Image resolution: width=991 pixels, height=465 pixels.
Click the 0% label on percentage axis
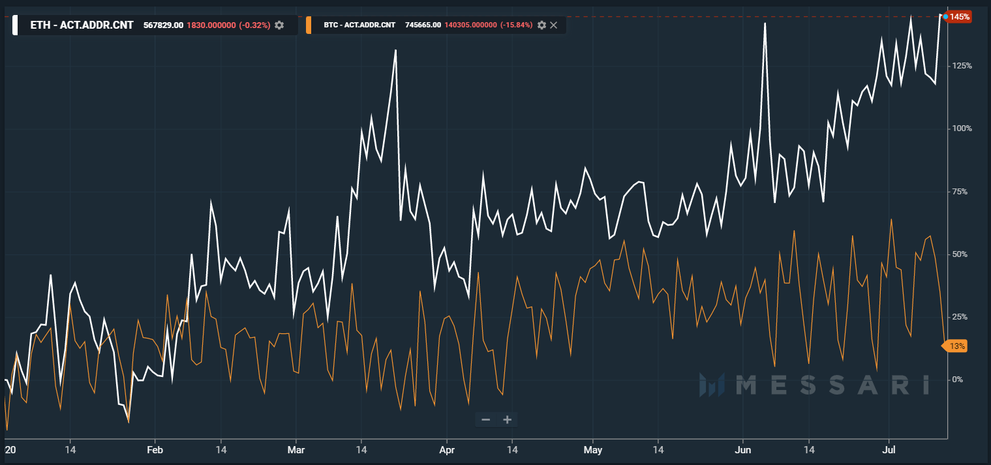click(x=957, y=380)
